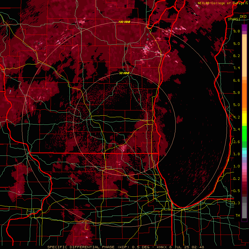Pick the yellow segment of the color bar
Image resolution: width=249 pixels, height=249 pixels.
point(244,118)
